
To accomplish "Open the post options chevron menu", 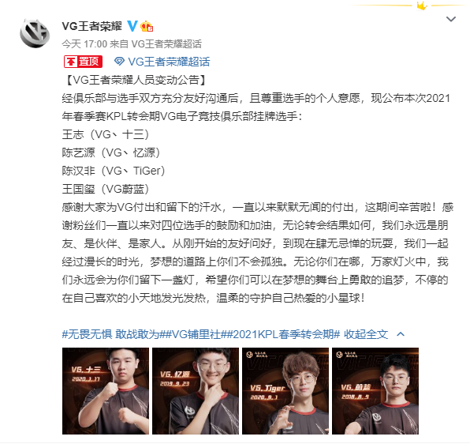I will click(x=451, y=19).
